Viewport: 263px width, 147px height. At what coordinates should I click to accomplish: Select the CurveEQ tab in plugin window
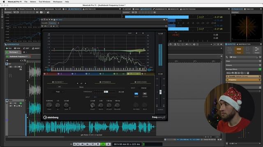45,23
